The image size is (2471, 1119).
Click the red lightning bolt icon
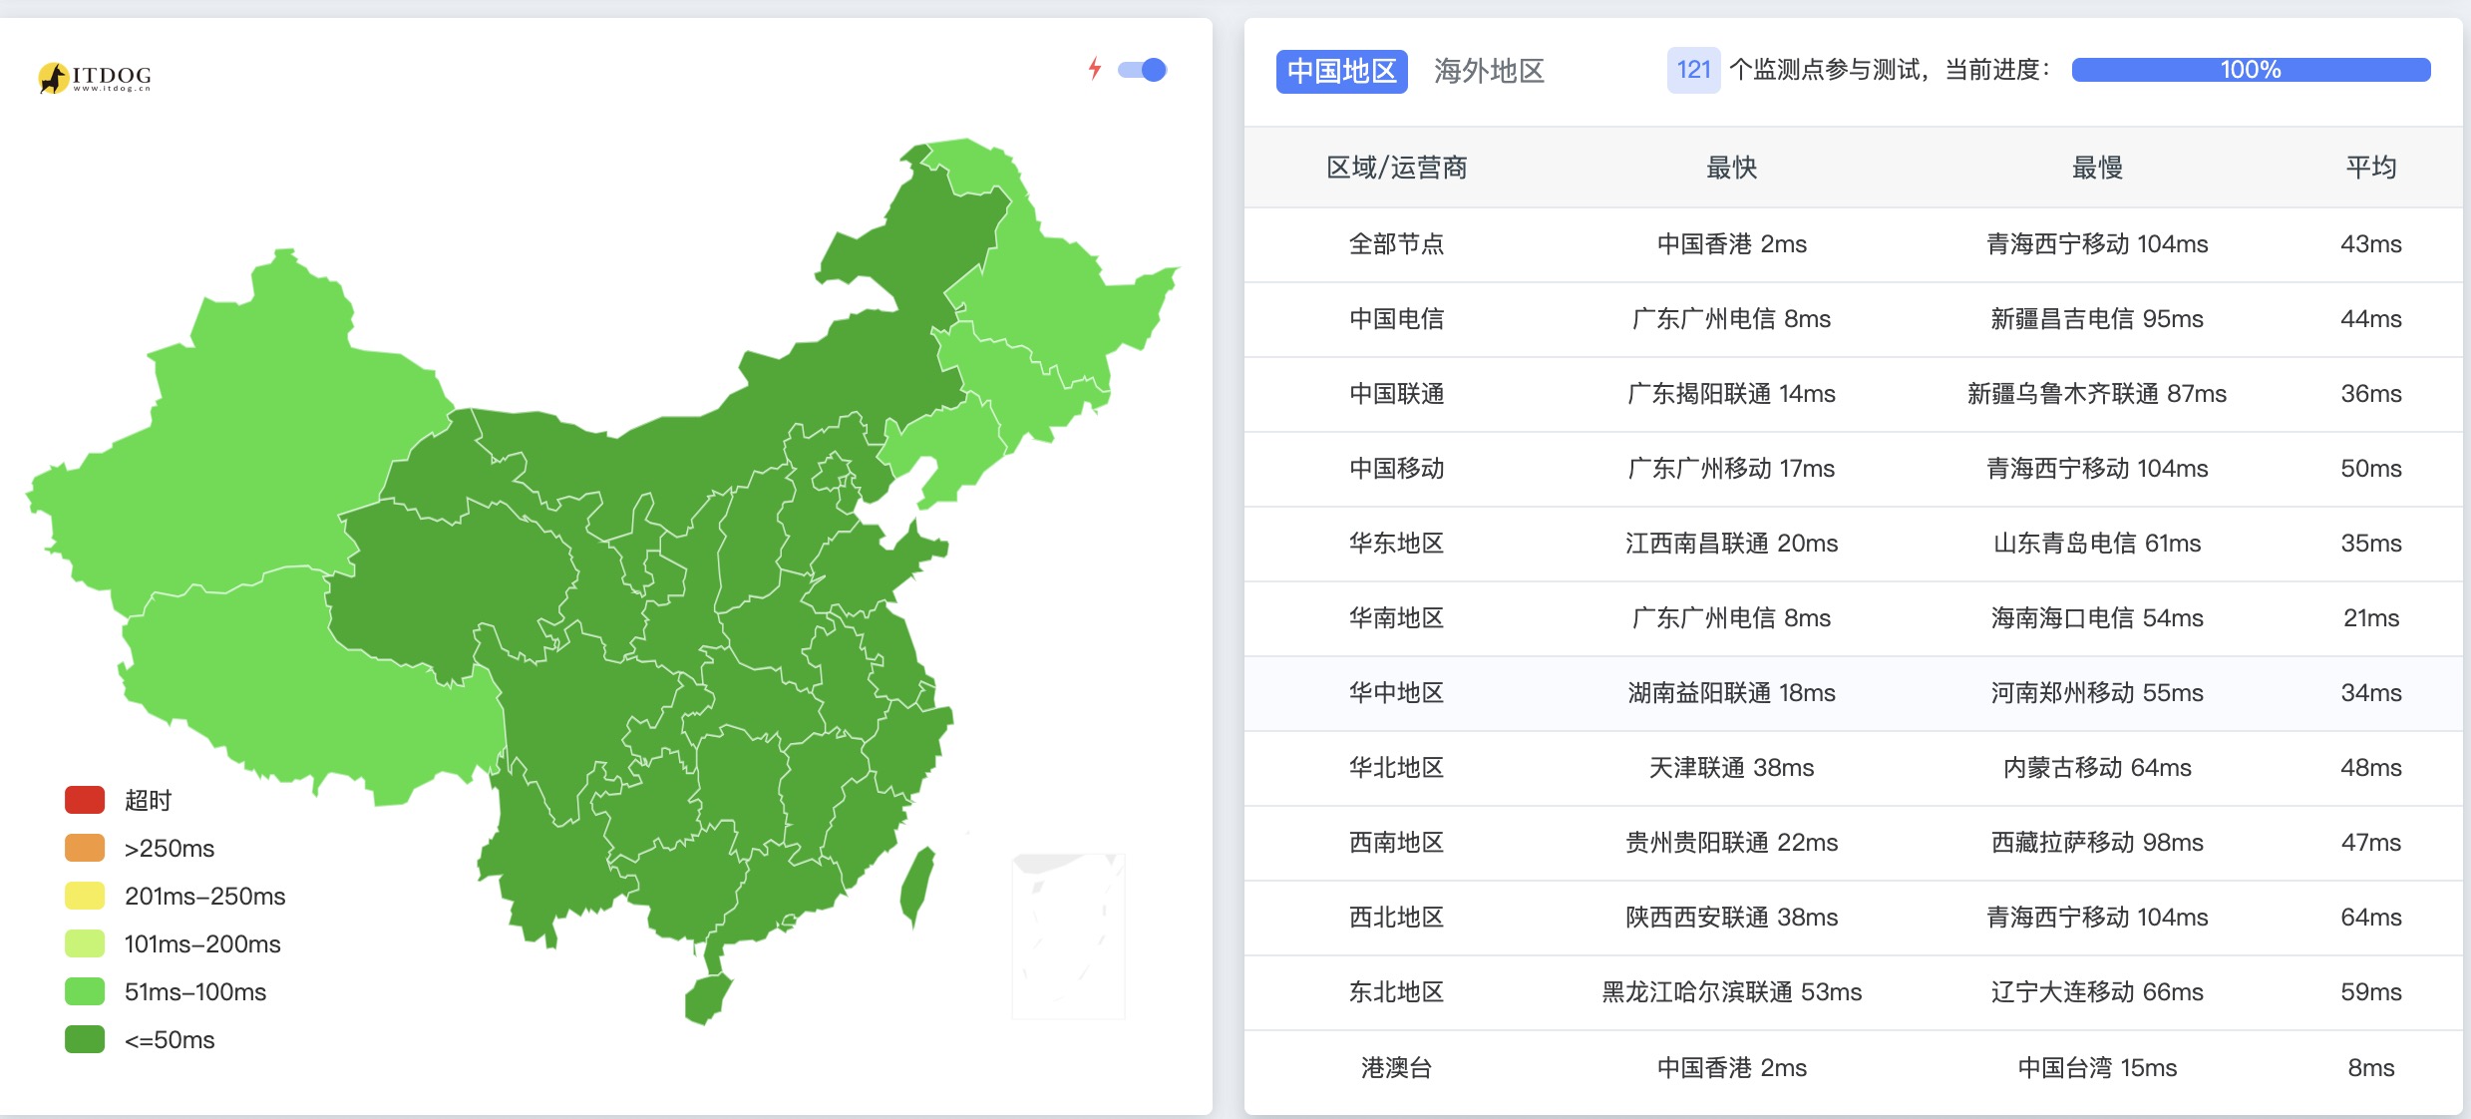tap(1095, 69)
